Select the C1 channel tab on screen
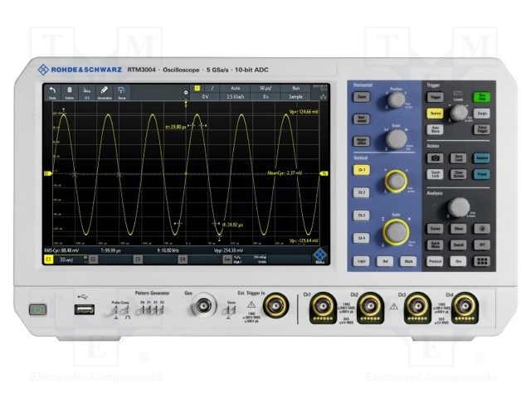The image size is (531, 398). (48, 260)
